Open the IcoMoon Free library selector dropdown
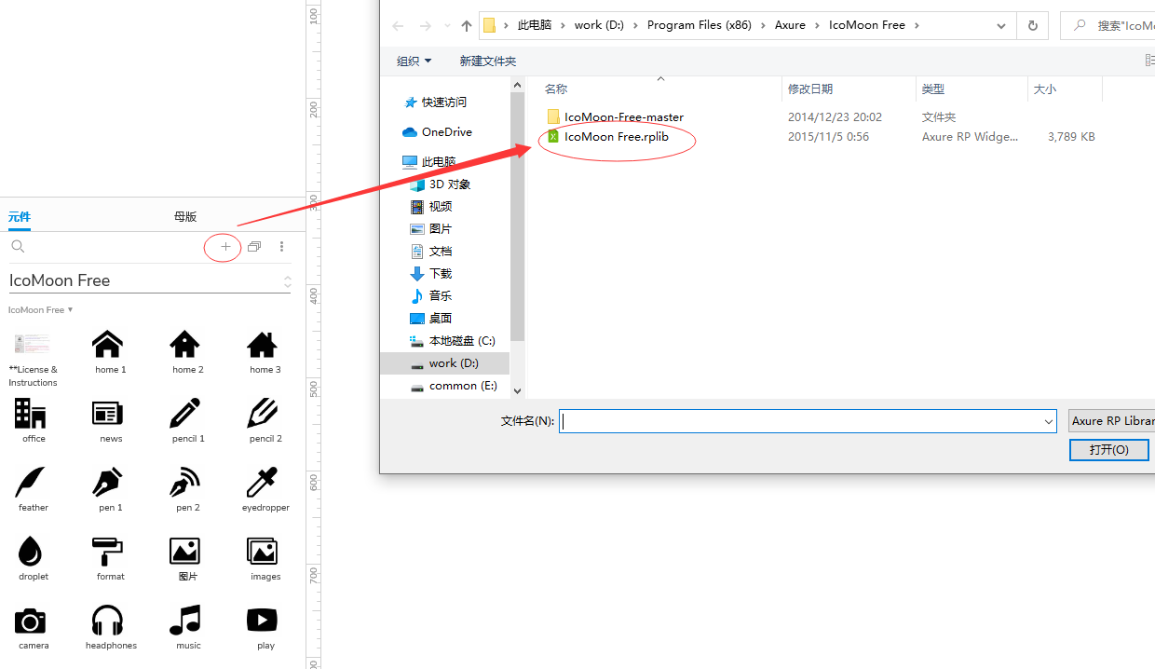 point(288,280)
